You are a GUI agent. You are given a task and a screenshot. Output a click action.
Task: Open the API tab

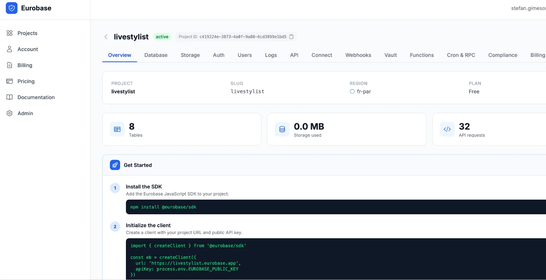pos(294,55)
